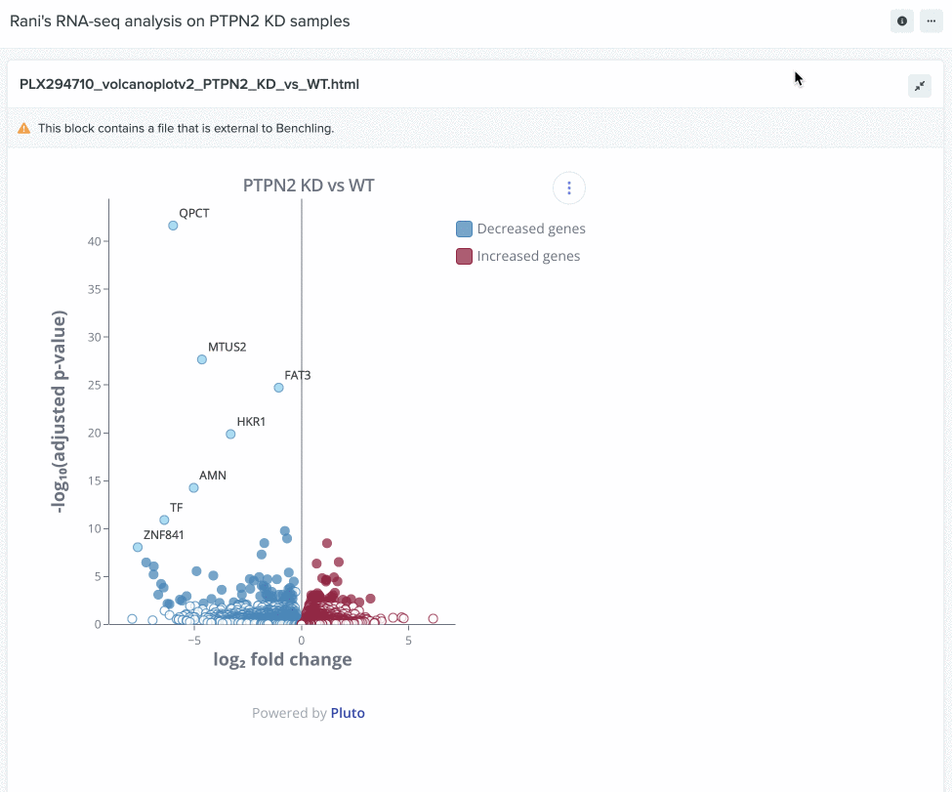The image size is (952, 792).
Task: Click the page title about Rani's RNA-seq analysis
Action: [x=180, y=21]
